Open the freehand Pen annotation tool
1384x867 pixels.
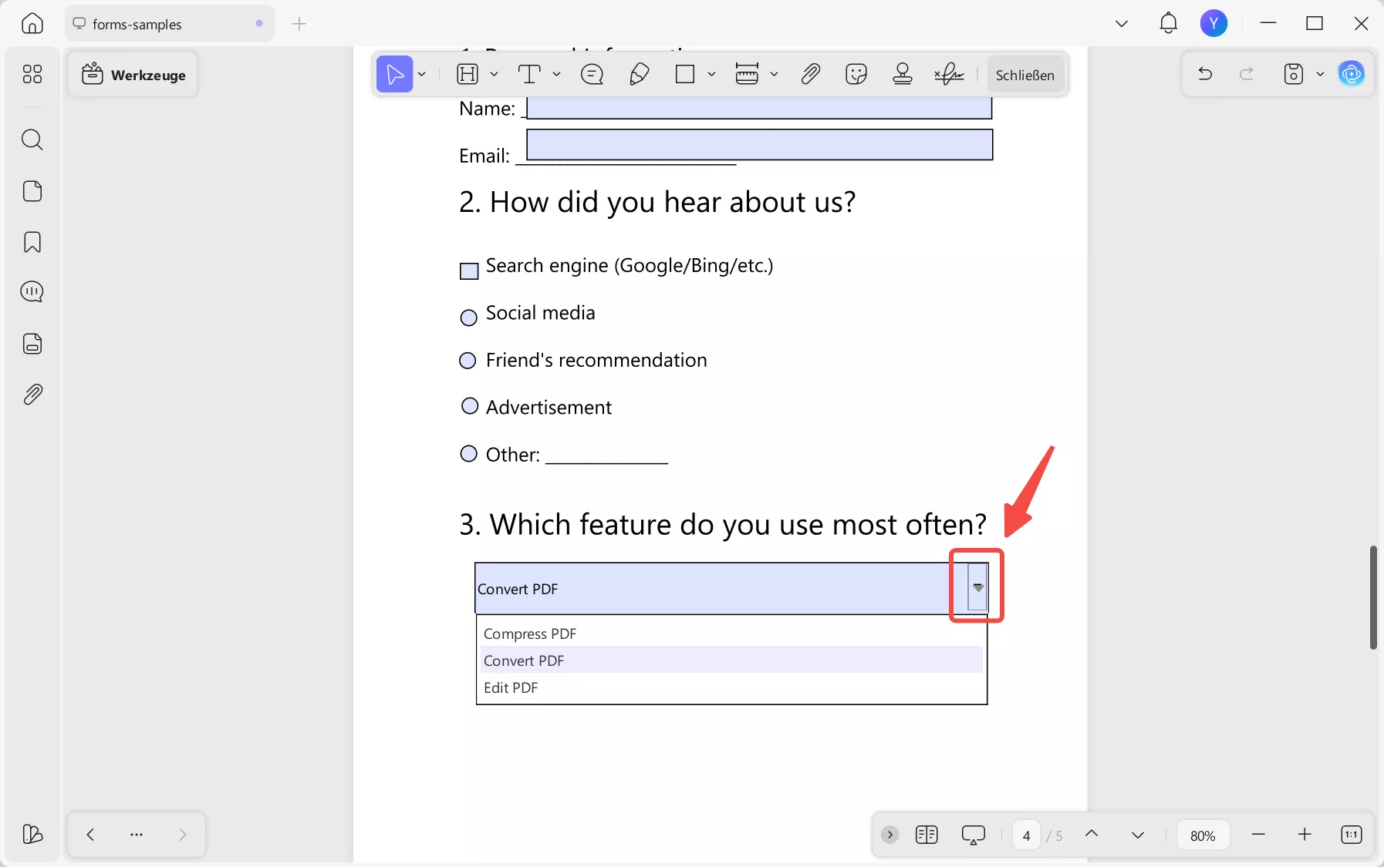(639, 74)
